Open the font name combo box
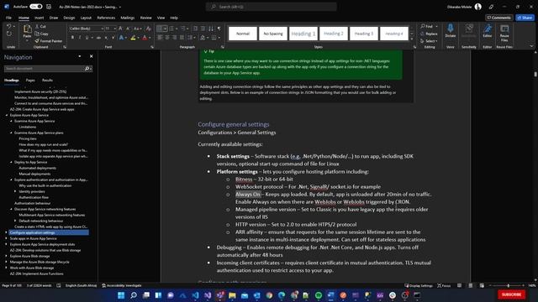 click(87, 29)
